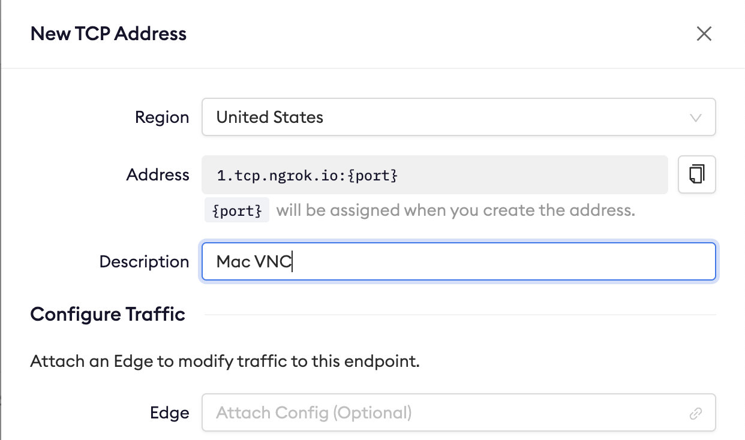Click the 'will be assigned' helper text
The image size is (745, 440).
point(455,210)
